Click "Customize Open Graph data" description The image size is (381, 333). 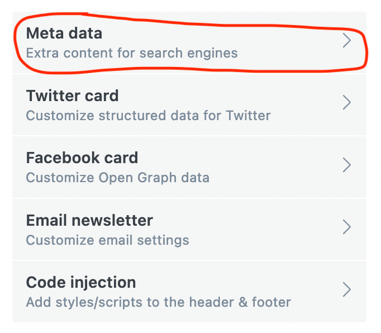pyautogui.click(x=118, y=178)
